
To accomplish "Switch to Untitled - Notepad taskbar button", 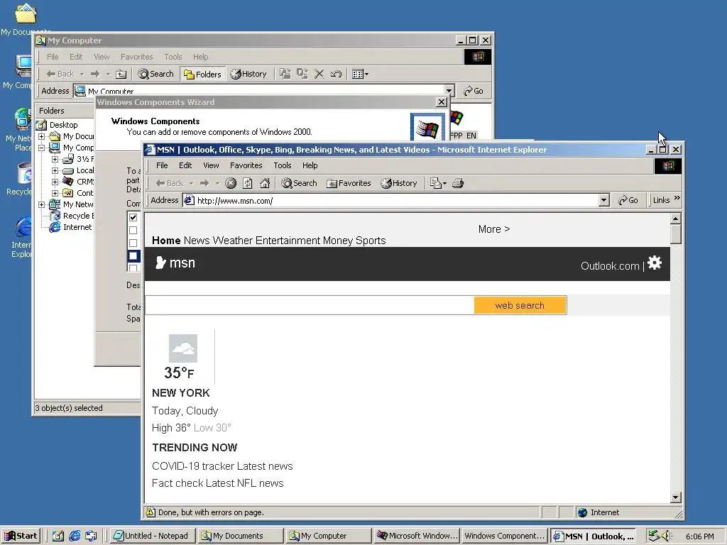I will [152, 536].
